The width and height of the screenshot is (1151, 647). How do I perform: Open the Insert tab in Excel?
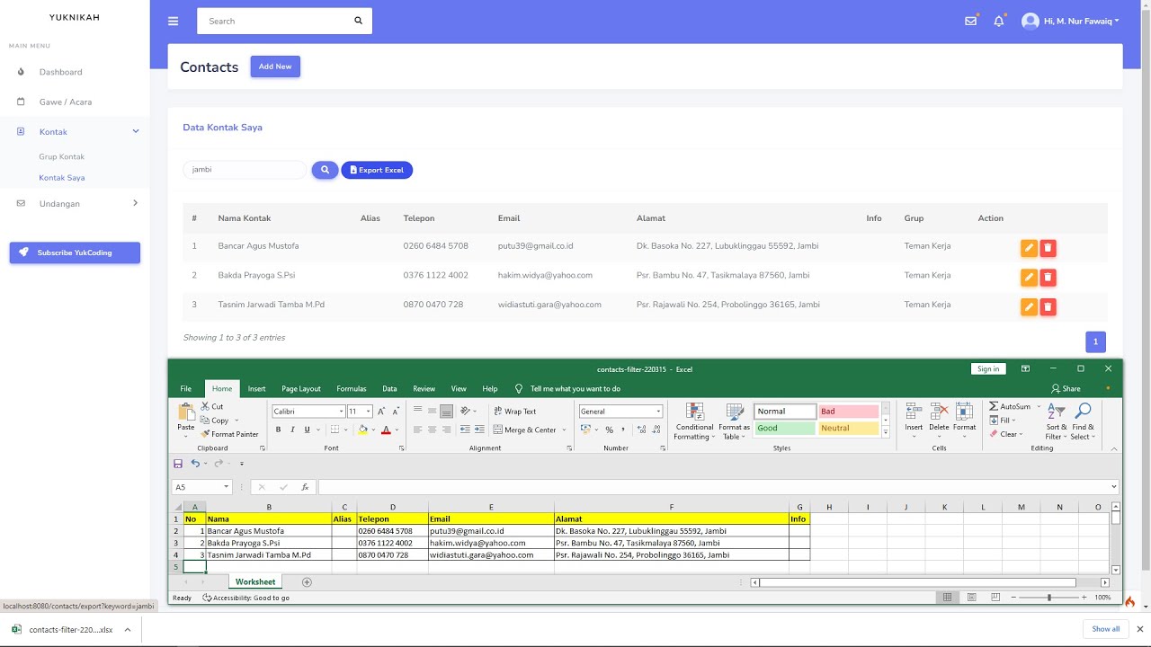pyautogui.click(x=256, y=389)
